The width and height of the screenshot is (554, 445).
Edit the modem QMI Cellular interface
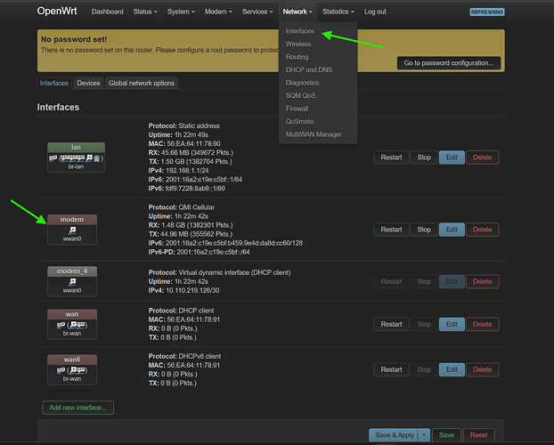[x=452, y=230]
